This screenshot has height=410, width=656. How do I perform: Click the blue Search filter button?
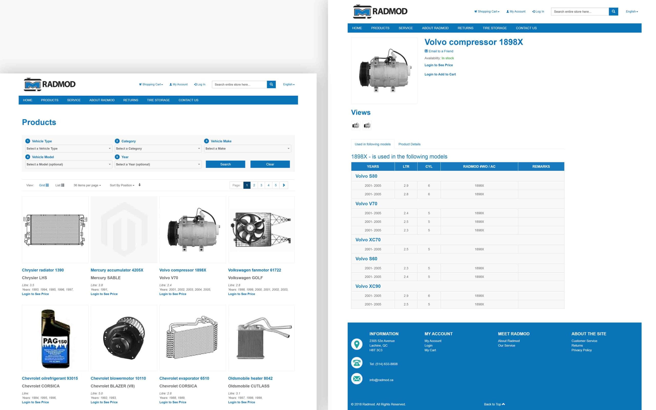click(225, 164)
